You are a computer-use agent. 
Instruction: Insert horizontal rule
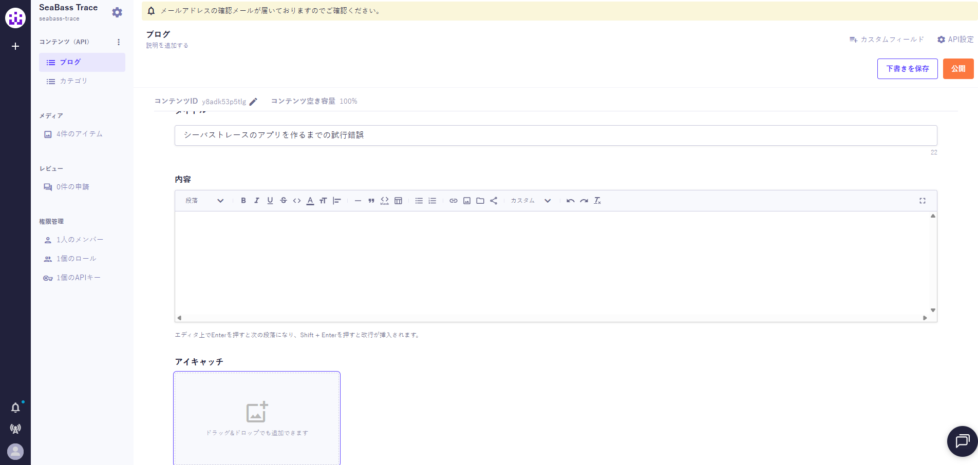tap(358, 201)
